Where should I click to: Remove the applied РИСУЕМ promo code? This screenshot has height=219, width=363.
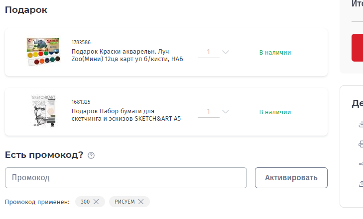pyautogui.click(x=141, y=202)
